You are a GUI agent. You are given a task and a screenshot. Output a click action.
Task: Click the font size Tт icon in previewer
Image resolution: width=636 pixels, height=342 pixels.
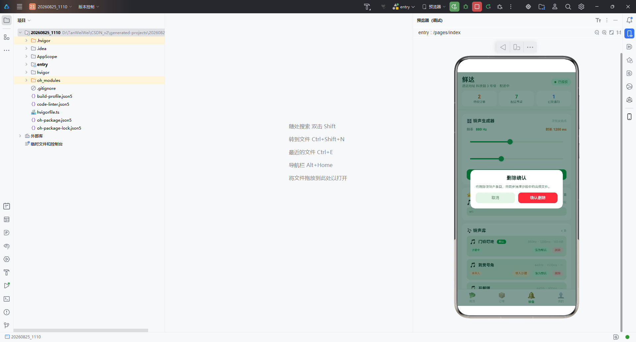point(598,20)
